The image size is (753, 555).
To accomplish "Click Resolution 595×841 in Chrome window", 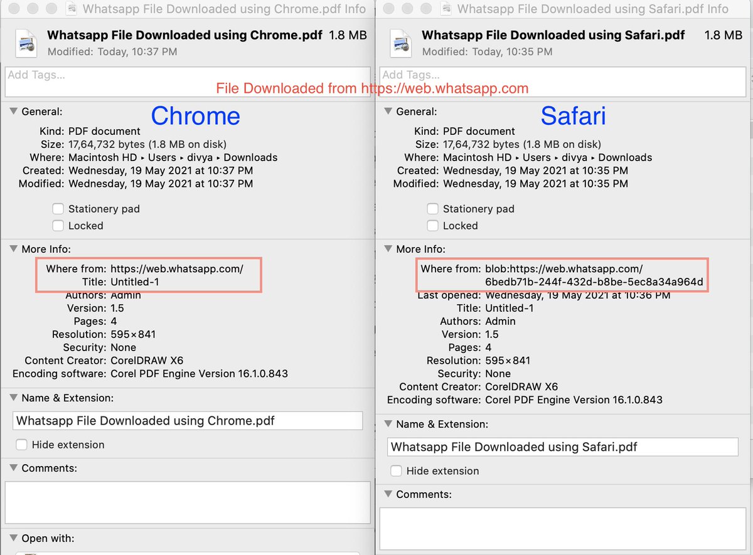I will [133, 334].
